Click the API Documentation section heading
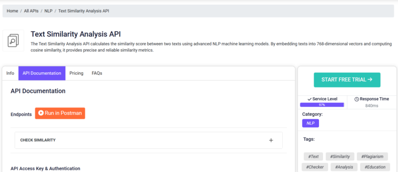The image size is (398, 172). click(x=38, y=91)
